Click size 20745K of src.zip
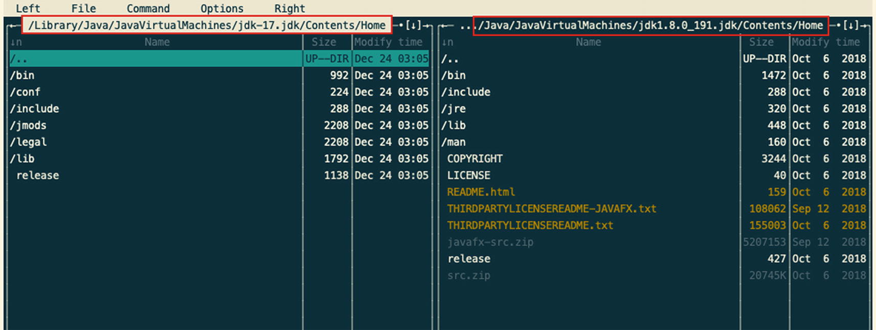 pyautogui.click(x=768, y=275)
